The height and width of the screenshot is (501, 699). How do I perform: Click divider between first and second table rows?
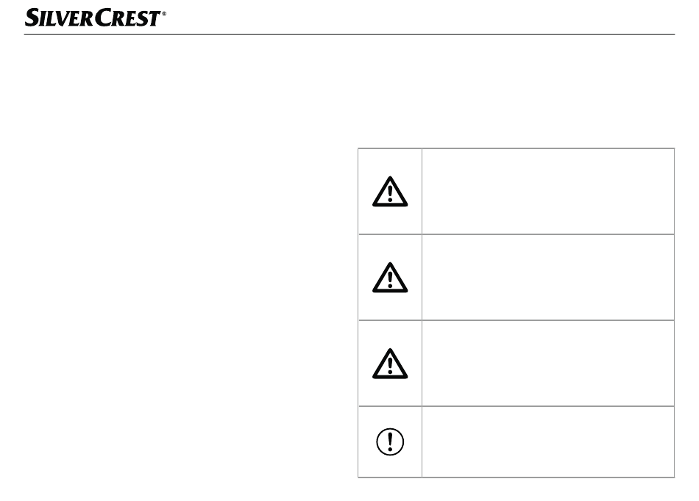(517, 234)
